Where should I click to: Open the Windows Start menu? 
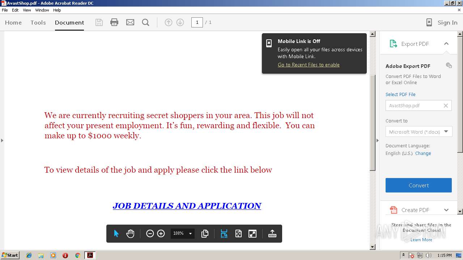pos(10,255)
